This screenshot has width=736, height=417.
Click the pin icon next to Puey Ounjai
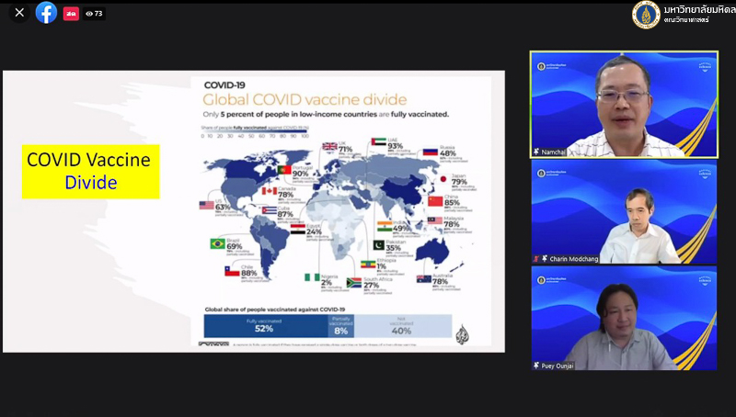pyautogui.click(x=537, y=366)
